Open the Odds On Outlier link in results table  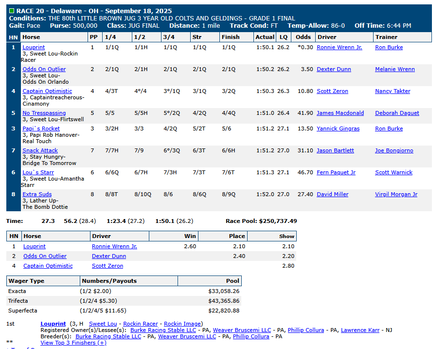pos(44,69)
